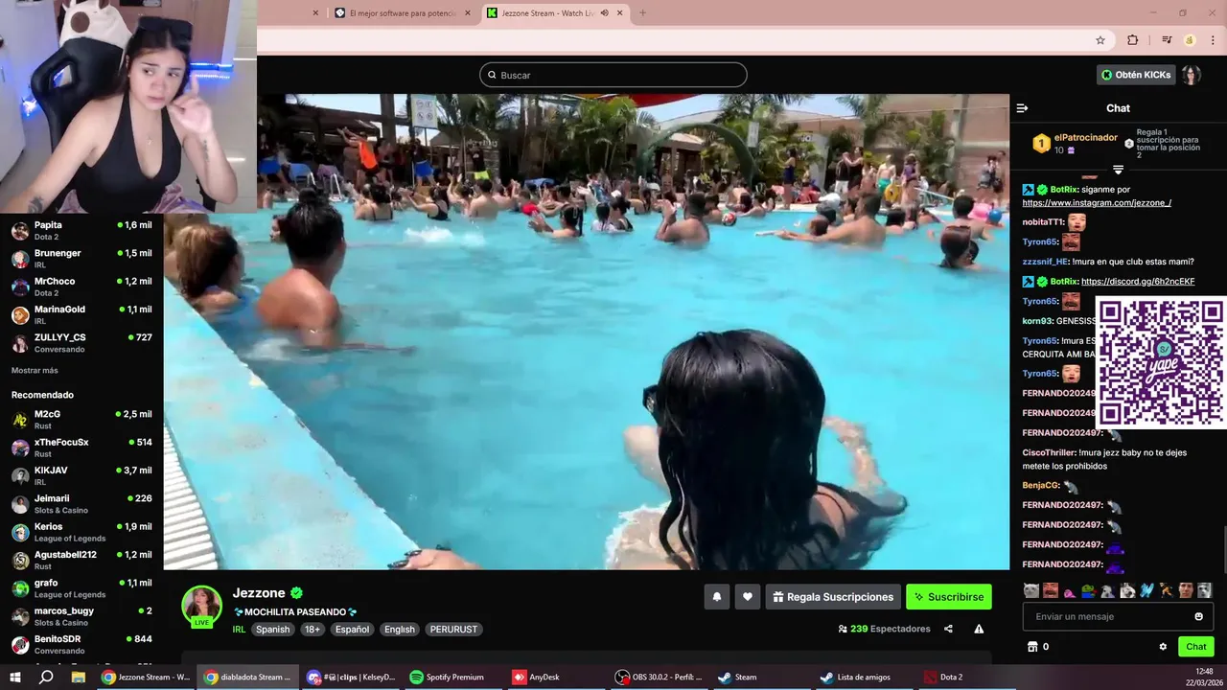Focus the Buscar search field

(x=613, y=75)
